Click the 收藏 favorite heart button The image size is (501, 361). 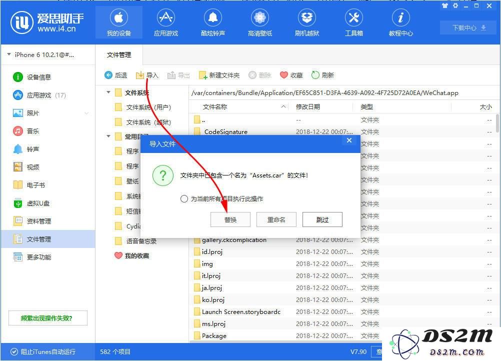pos(291,75)
